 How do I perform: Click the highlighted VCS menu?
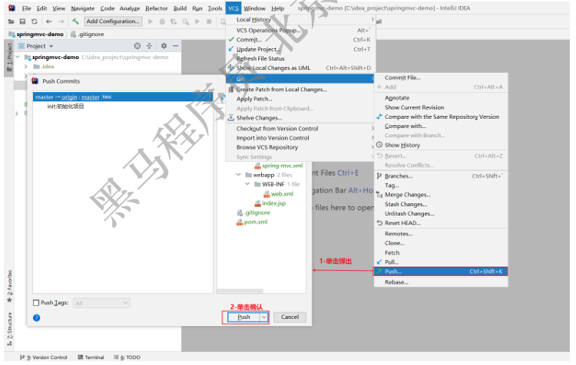233,8
